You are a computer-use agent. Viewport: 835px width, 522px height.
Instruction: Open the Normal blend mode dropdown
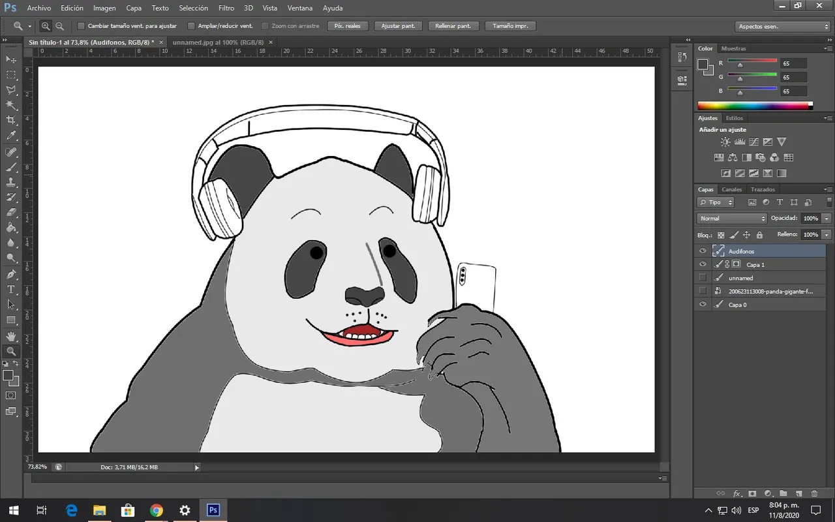click(x=732, y=219)
